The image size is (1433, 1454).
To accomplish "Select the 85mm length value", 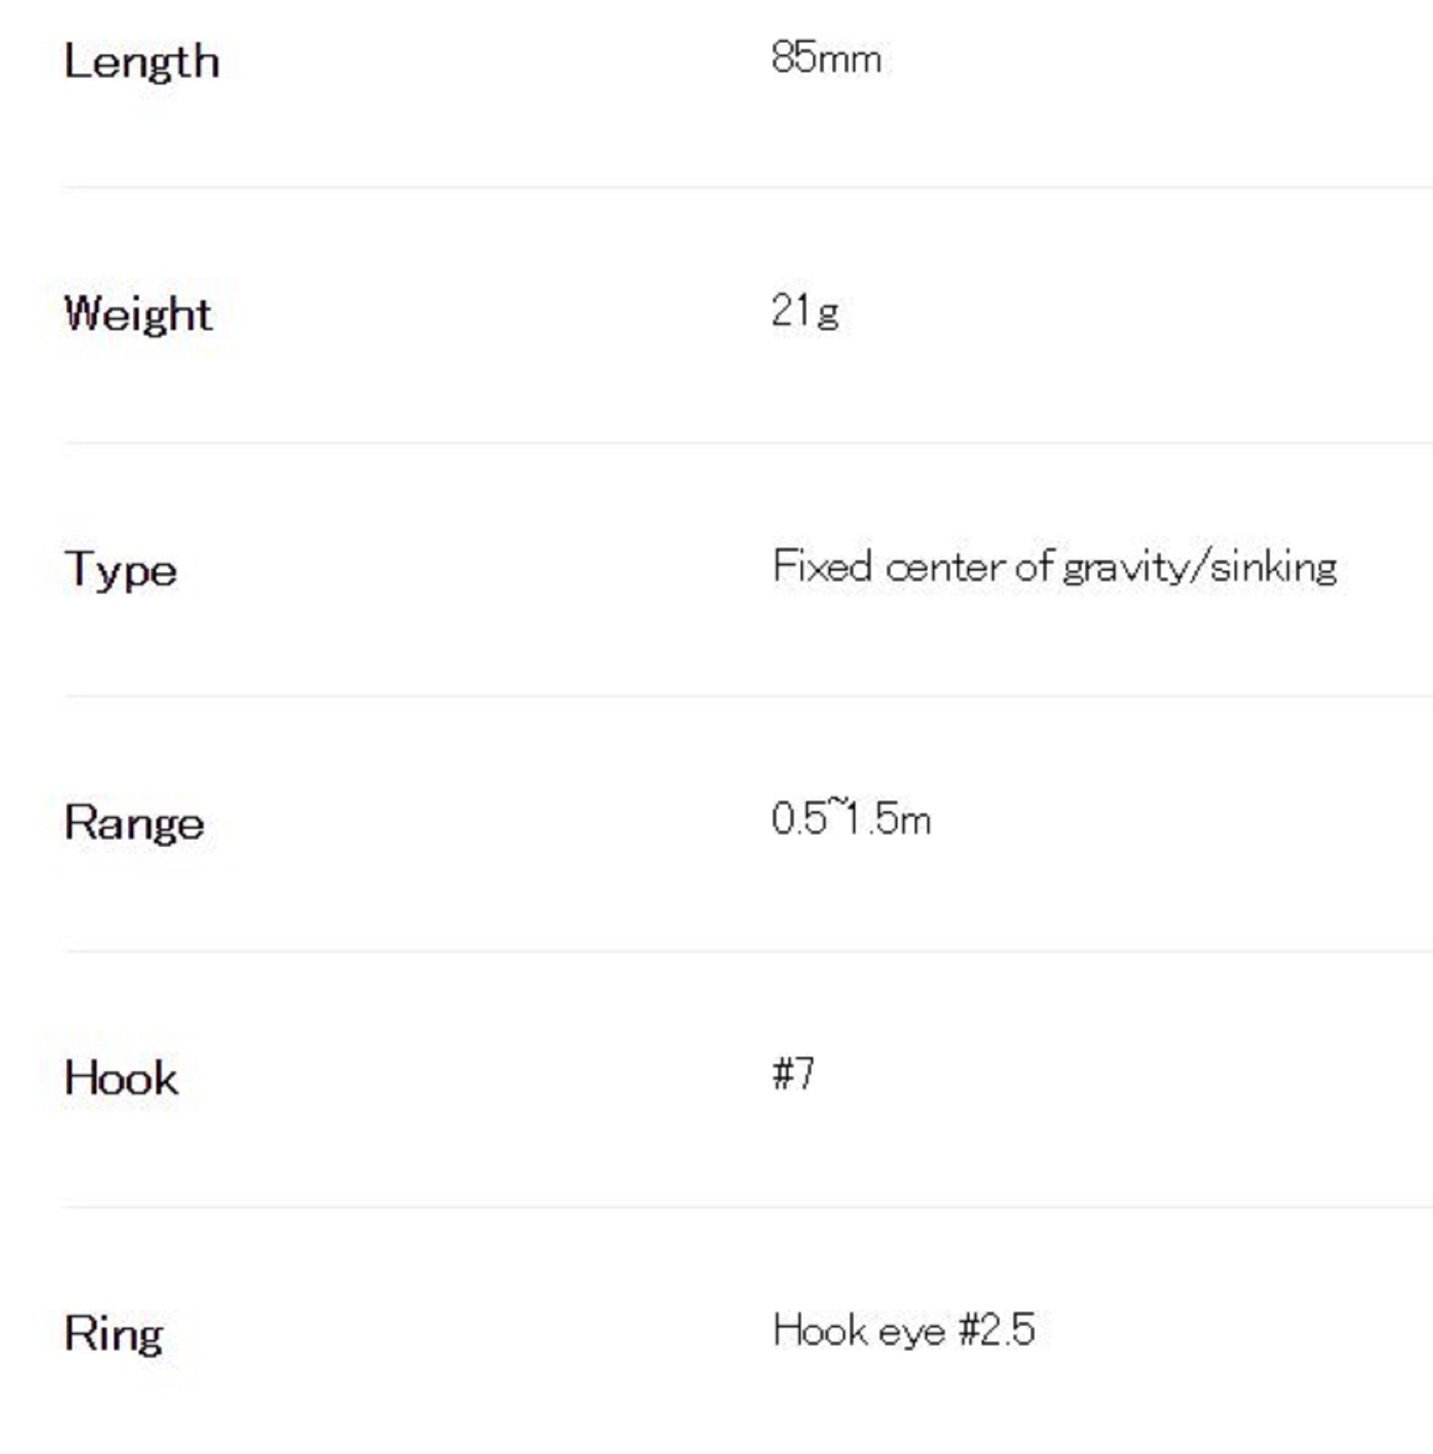I will point(826,58).
